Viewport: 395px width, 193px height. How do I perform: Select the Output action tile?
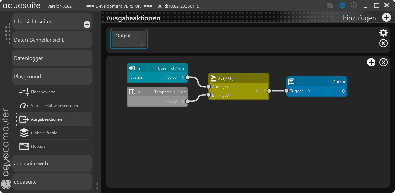129,38
